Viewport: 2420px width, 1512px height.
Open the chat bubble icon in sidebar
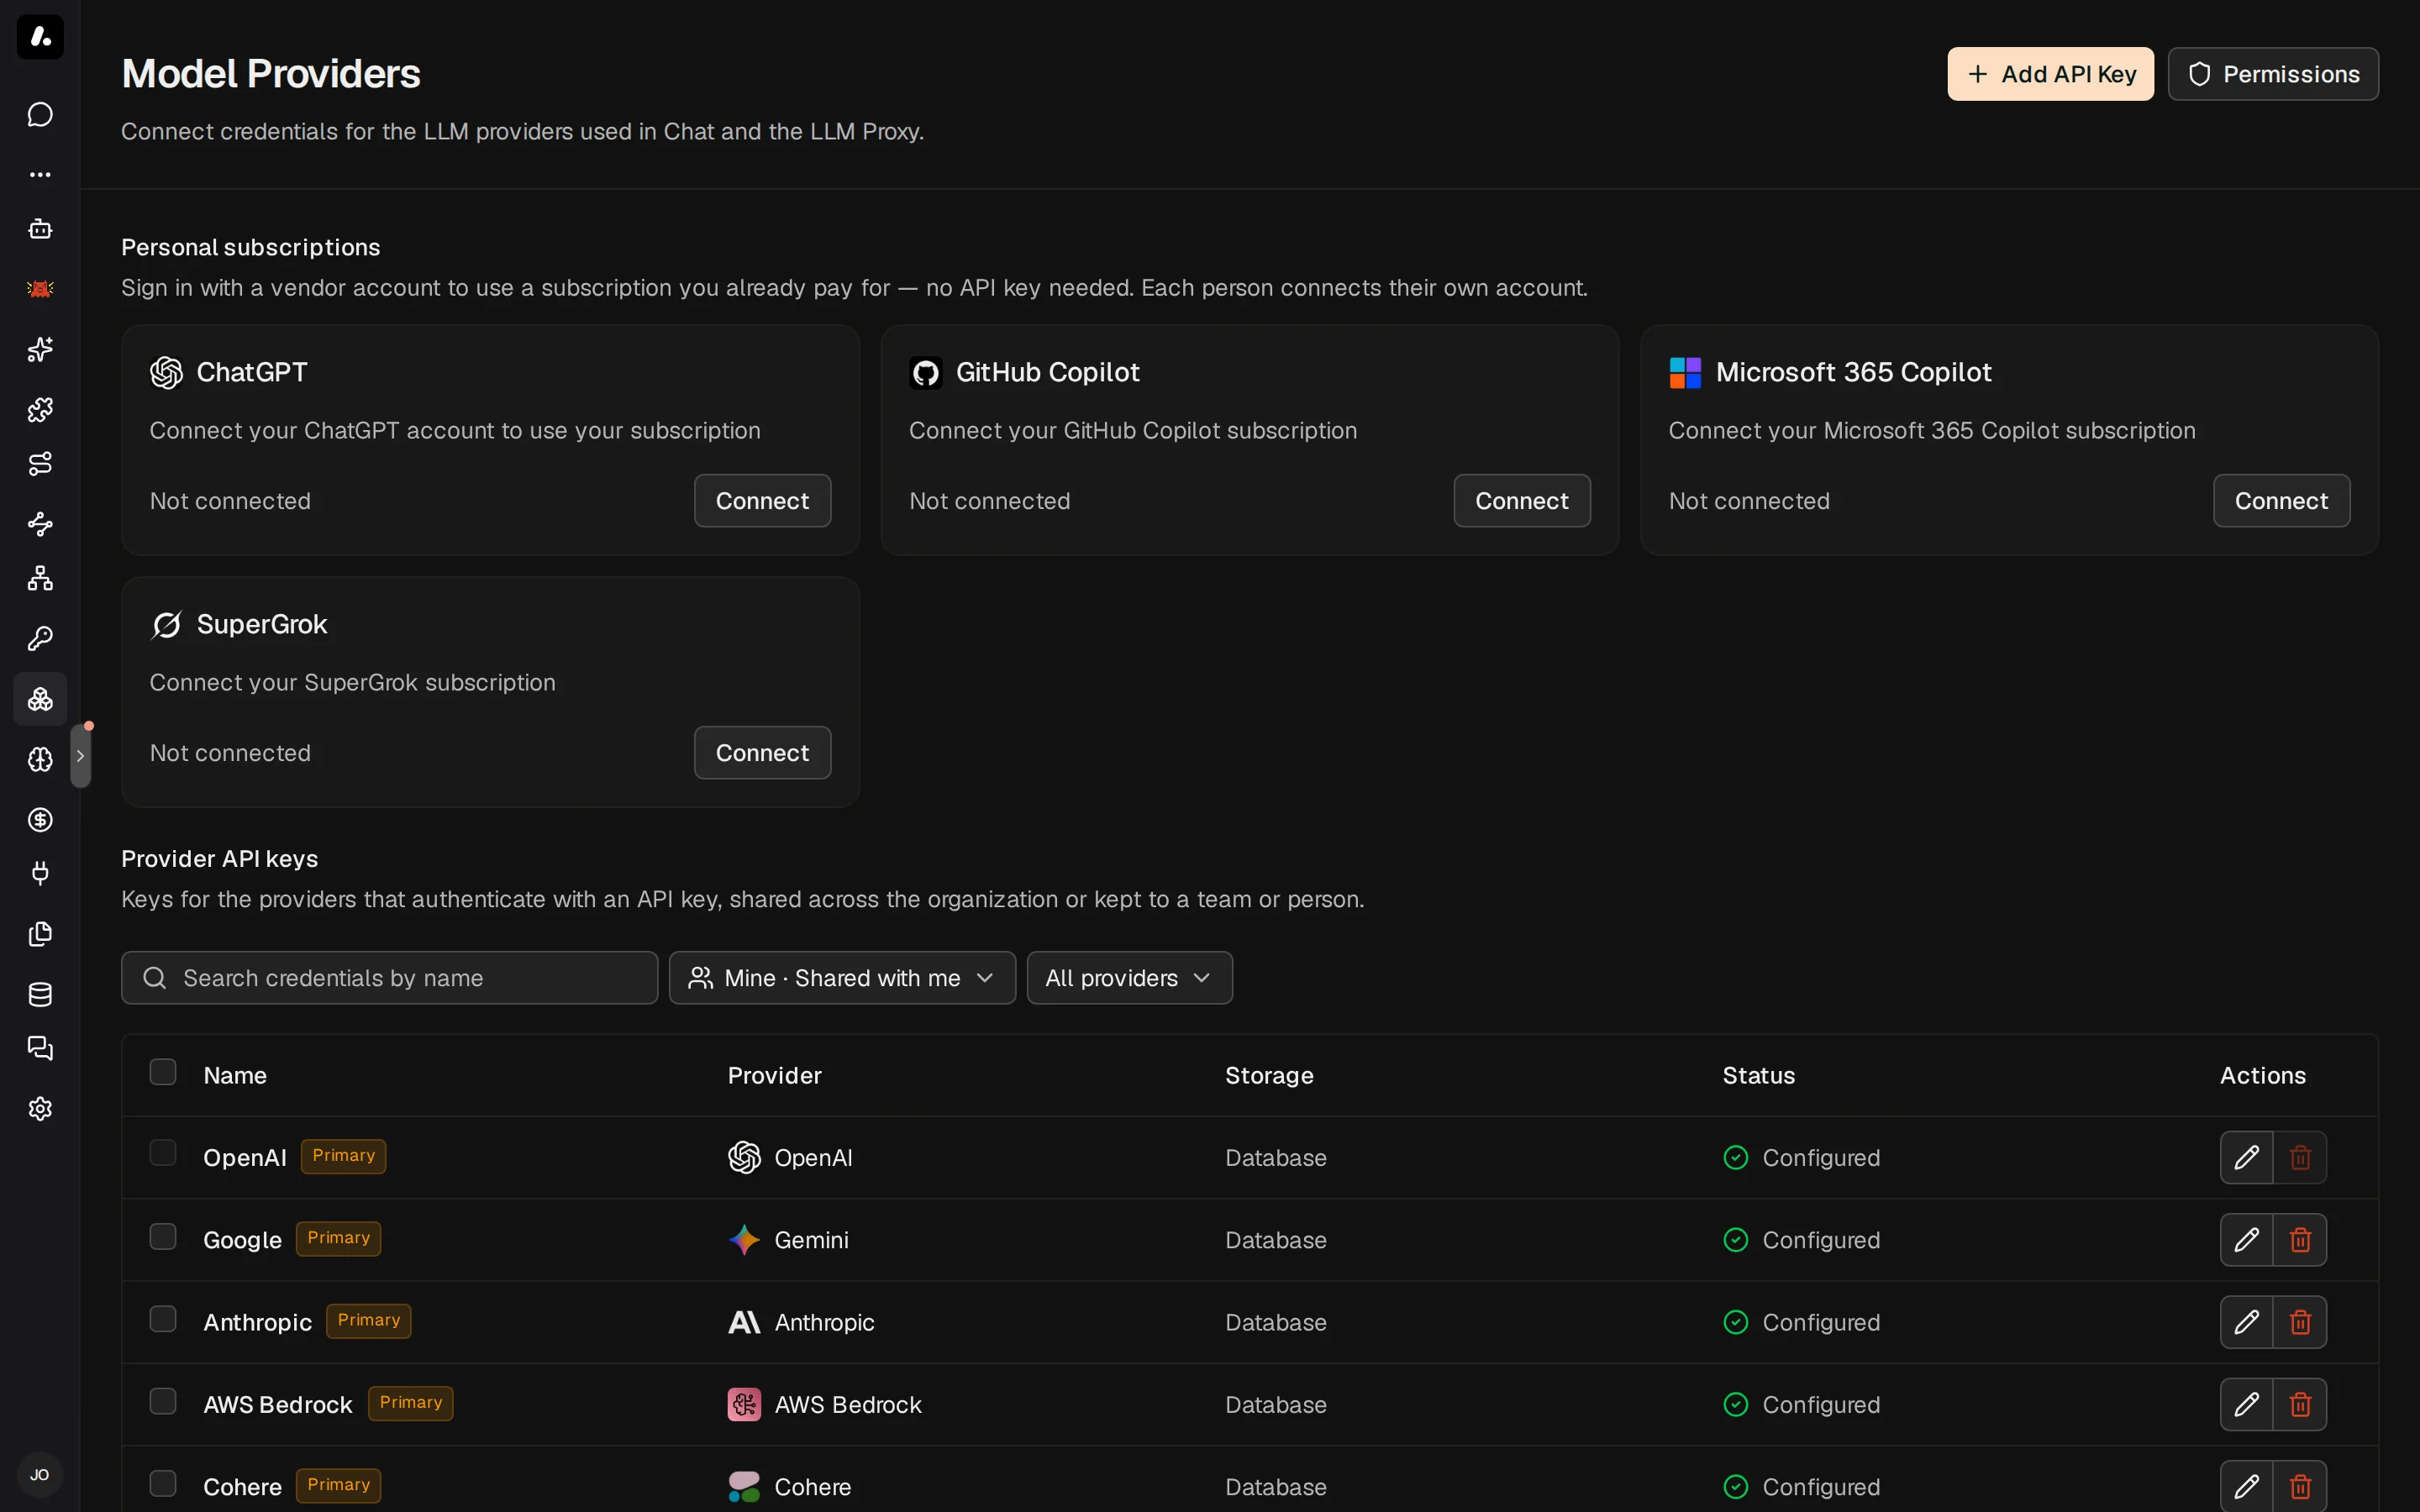pos(40,115)
